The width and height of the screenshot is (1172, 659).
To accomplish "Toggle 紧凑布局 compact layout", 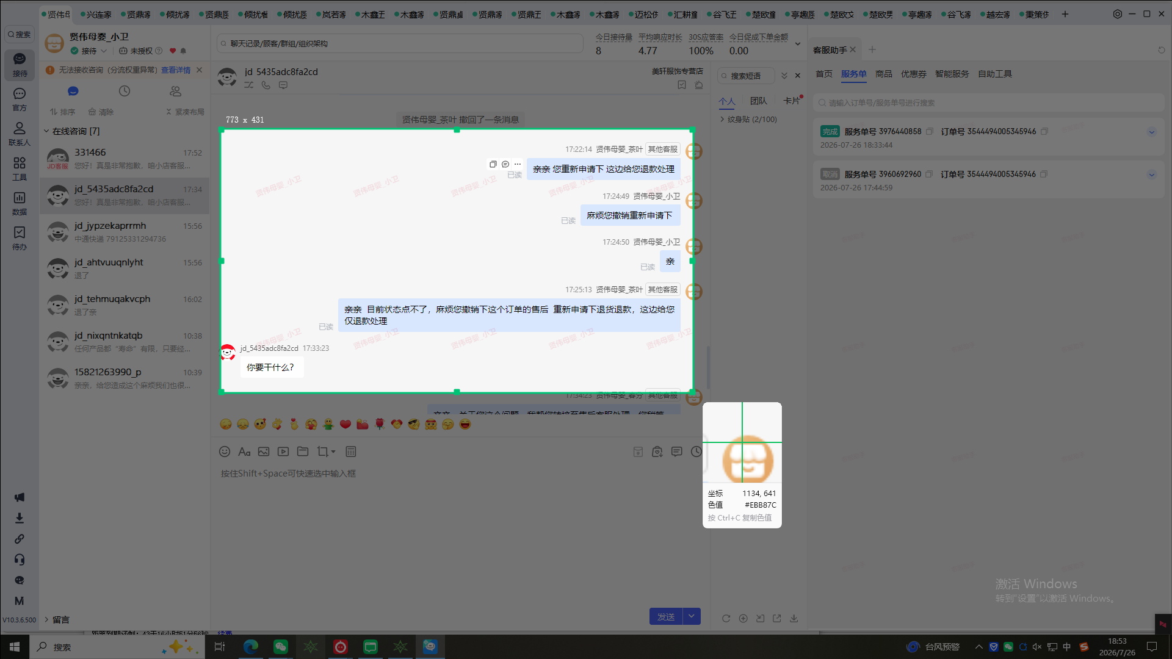I will point(185,112).
